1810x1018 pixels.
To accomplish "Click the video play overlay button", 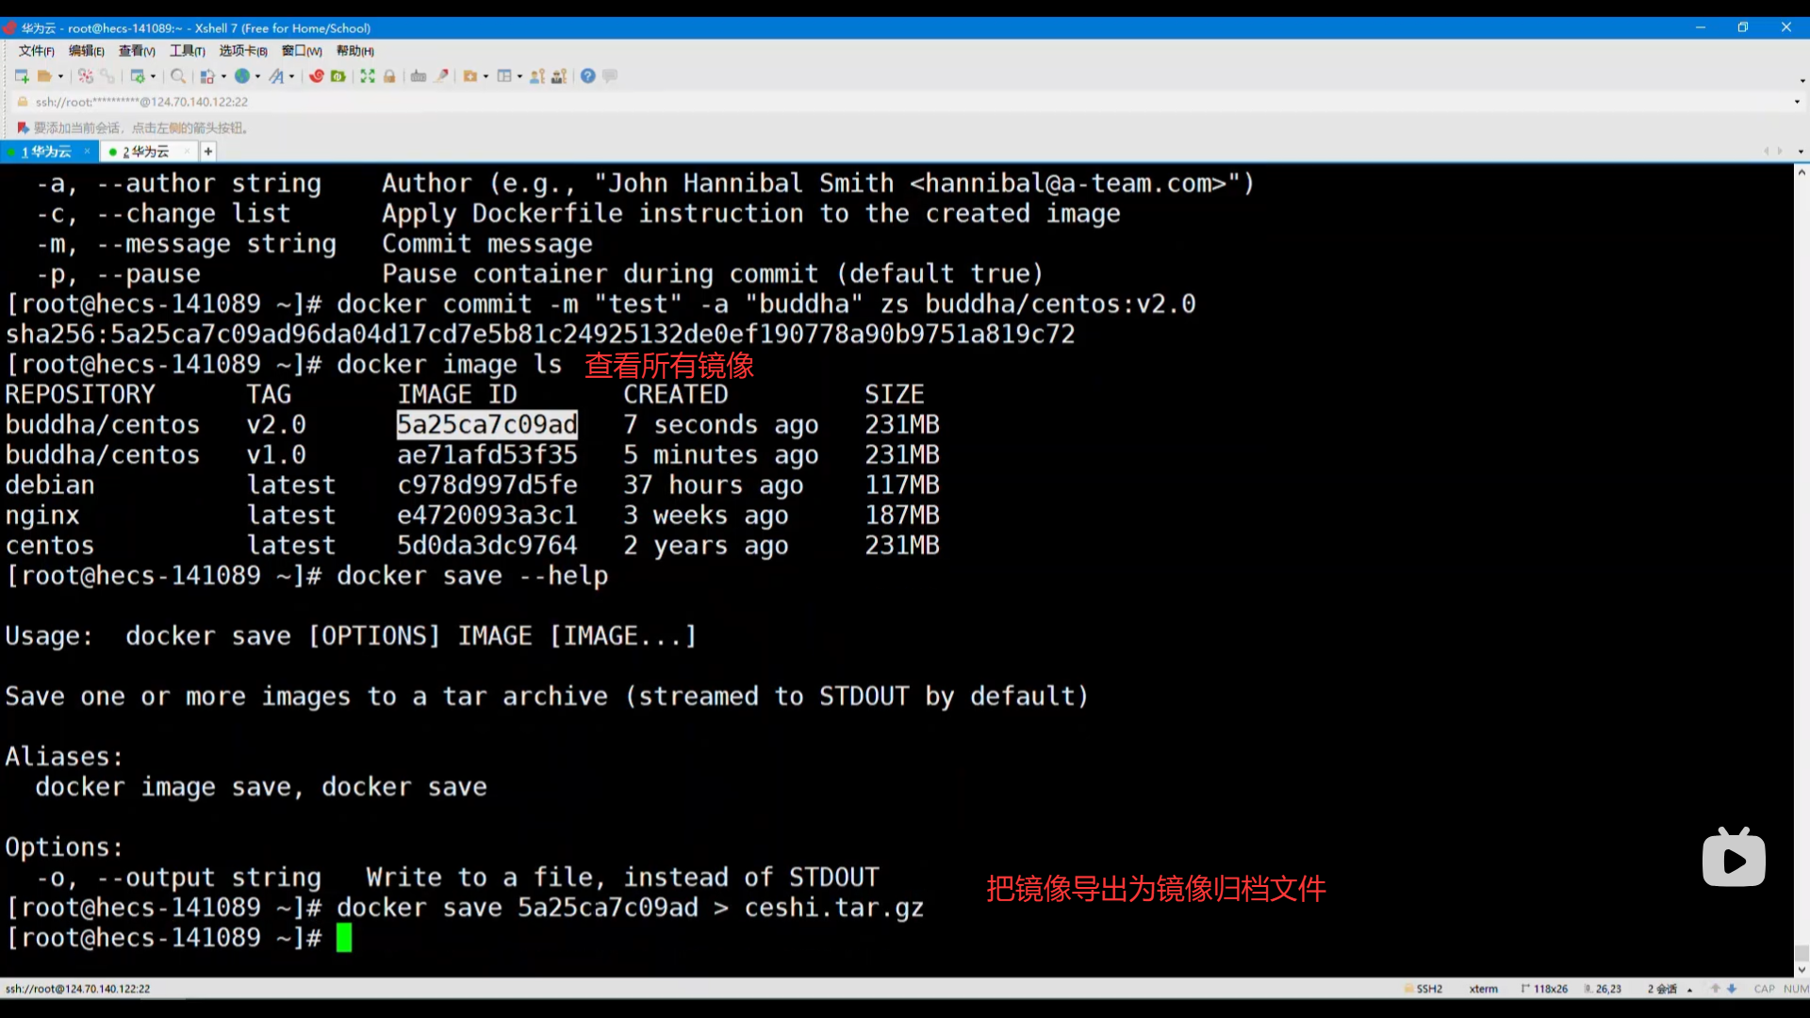I will pos(1734,859).
